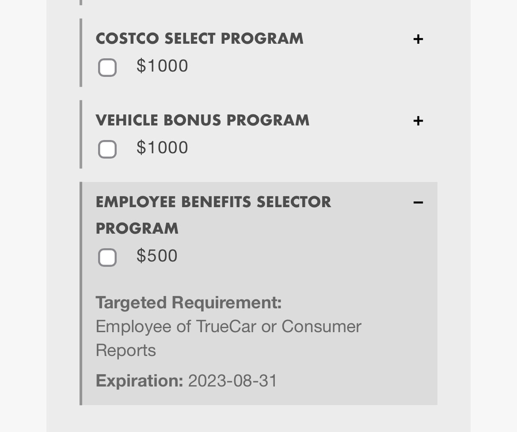Click the Employee Benefits Selector Program heading
Screen dimensions: 517x432
point(213,202)
